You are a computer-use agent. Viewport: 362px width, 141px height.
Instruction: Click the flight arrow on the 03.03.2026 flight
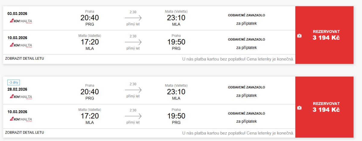pyautogui.click(x=133, y=18)
